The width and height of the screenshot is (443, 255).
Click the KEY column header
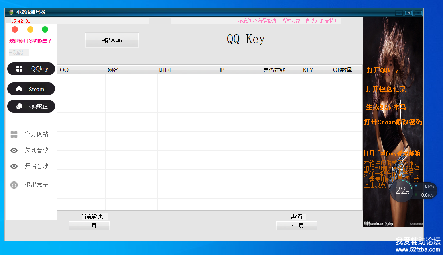(315, 70)
